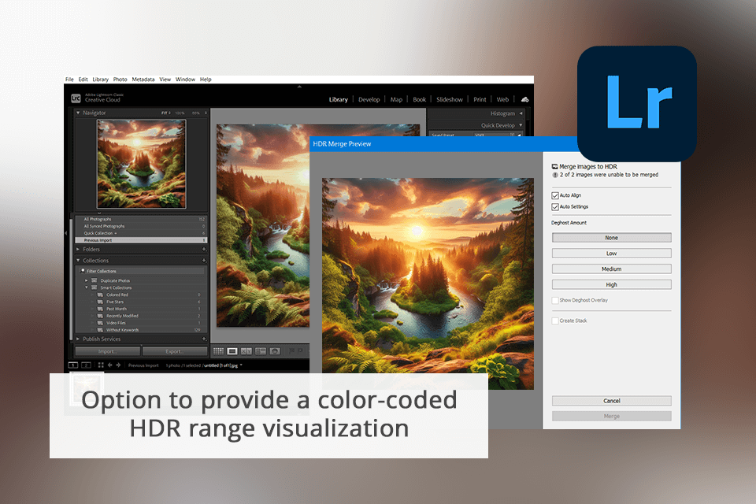Select the Quick Collection + row
756x504 pixels.
[x=141, y=233]
